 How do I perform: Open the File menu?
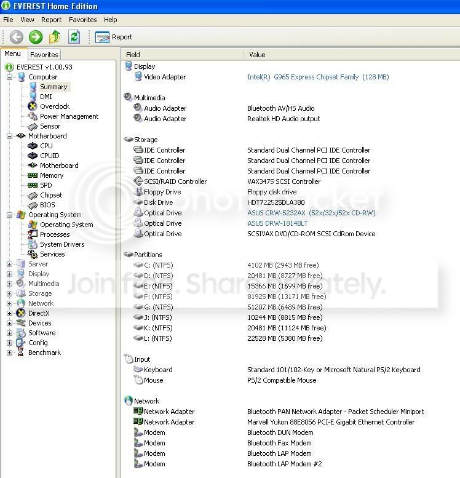pyautogui.click(x=8, y=20)
